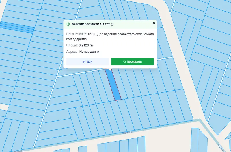Select the darker blue strip parcels at upper left
The height and width of the screenshot is (152, 231).
[x=17, y=27]
